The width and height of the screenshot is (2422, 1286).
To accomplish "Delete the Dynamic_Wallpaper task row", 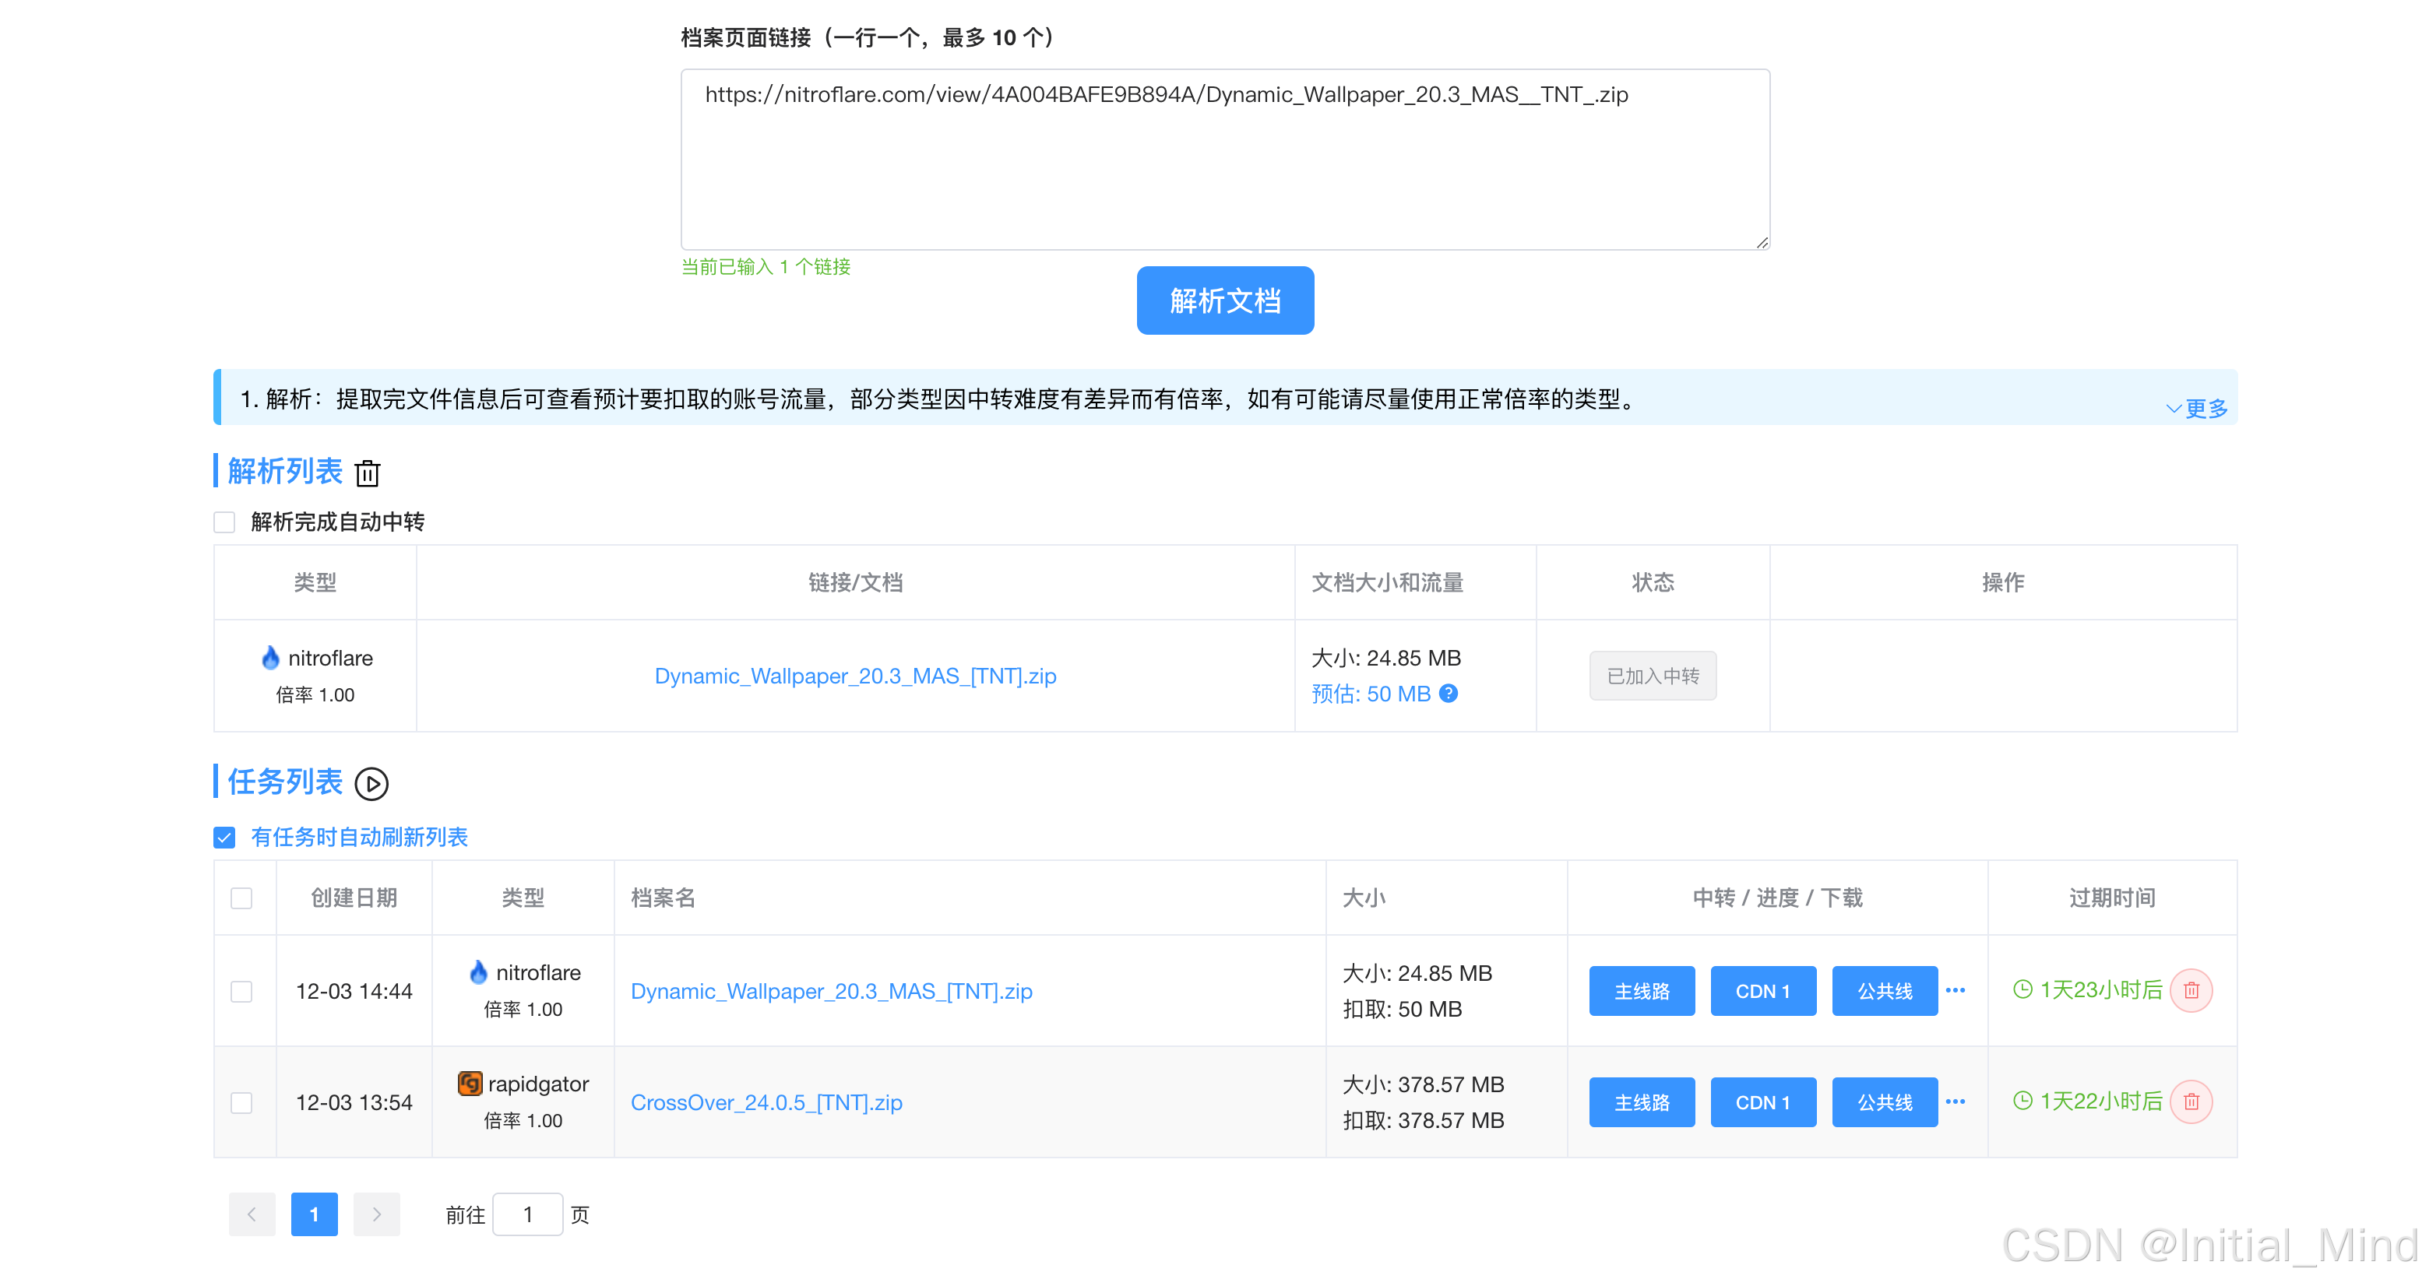I will [2191, 990].
